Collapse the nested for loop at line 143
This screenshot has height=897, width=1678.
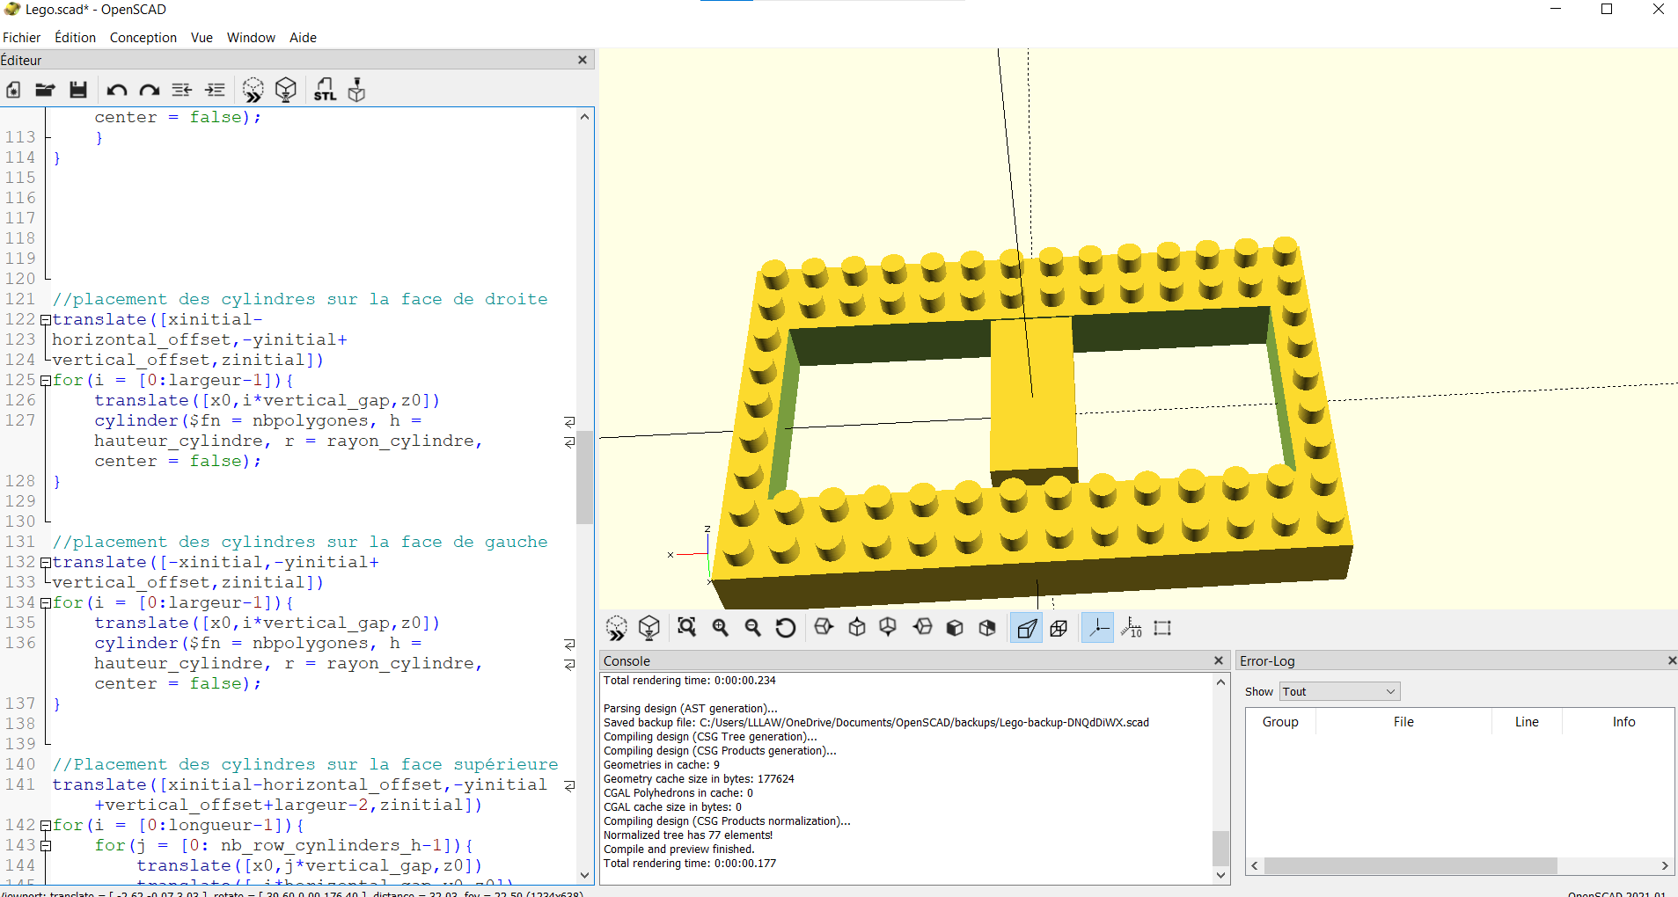(46, 846)
